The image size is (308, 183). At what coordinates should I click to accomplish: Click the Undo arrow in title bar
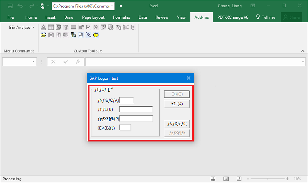(x=20, y=6)
